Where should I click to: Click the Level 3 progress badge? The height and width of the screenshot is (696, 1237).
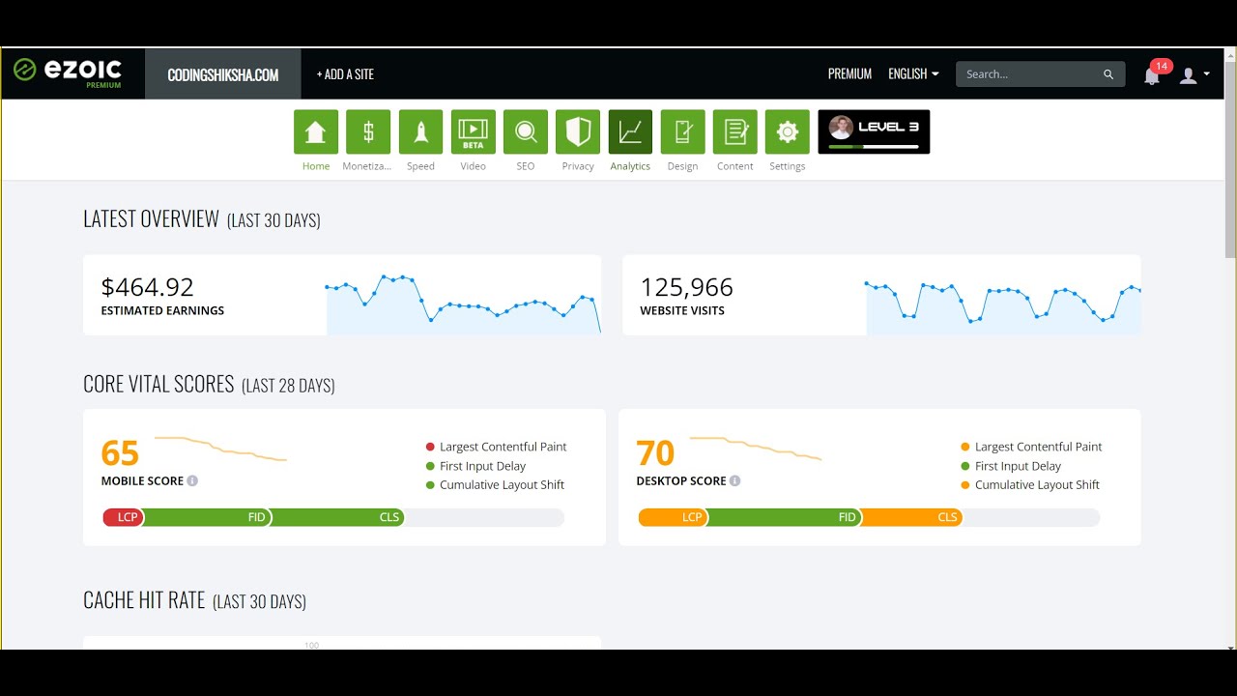point(874,132)
